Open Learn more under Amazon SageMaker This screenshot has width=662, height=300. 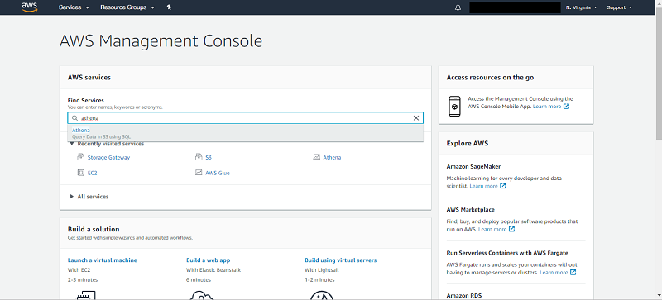[x=483, y=186]
